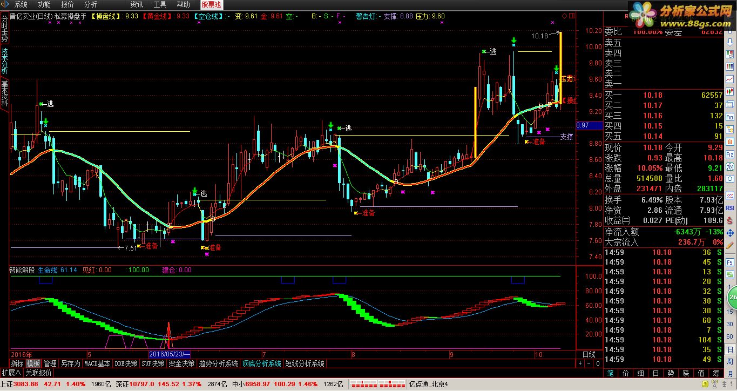
Task: Switch to 值 tab in quote panel
Action: [701, 373]
